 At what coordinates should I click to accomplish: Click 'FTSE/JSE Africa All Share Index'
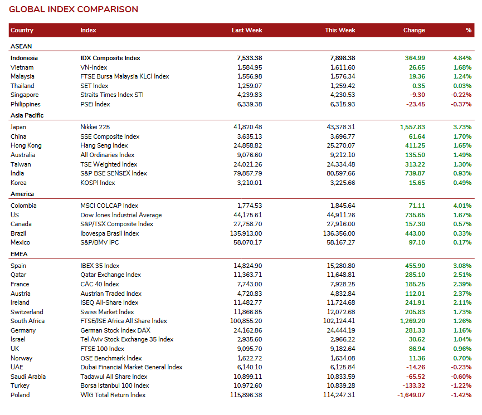coord(124,321)
